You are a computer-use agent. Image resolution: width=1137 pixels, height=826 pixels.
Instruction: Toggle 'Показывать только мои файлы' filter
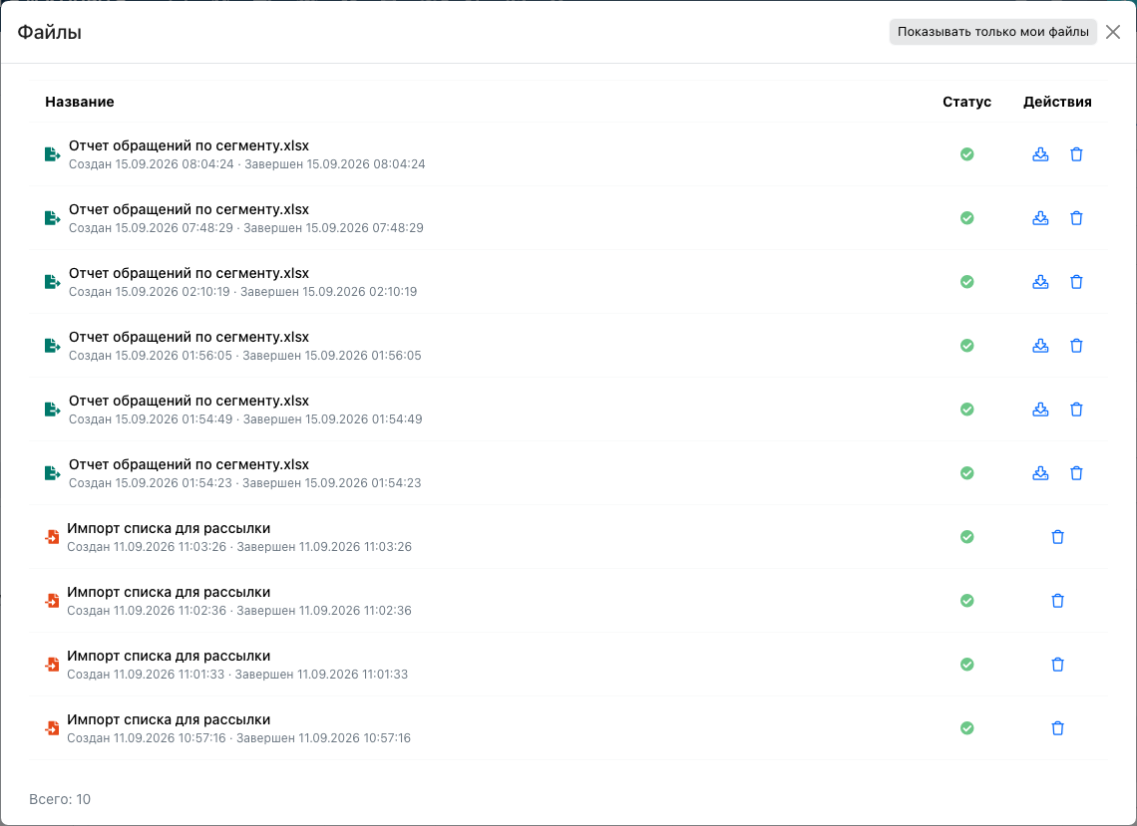(992, 32)
